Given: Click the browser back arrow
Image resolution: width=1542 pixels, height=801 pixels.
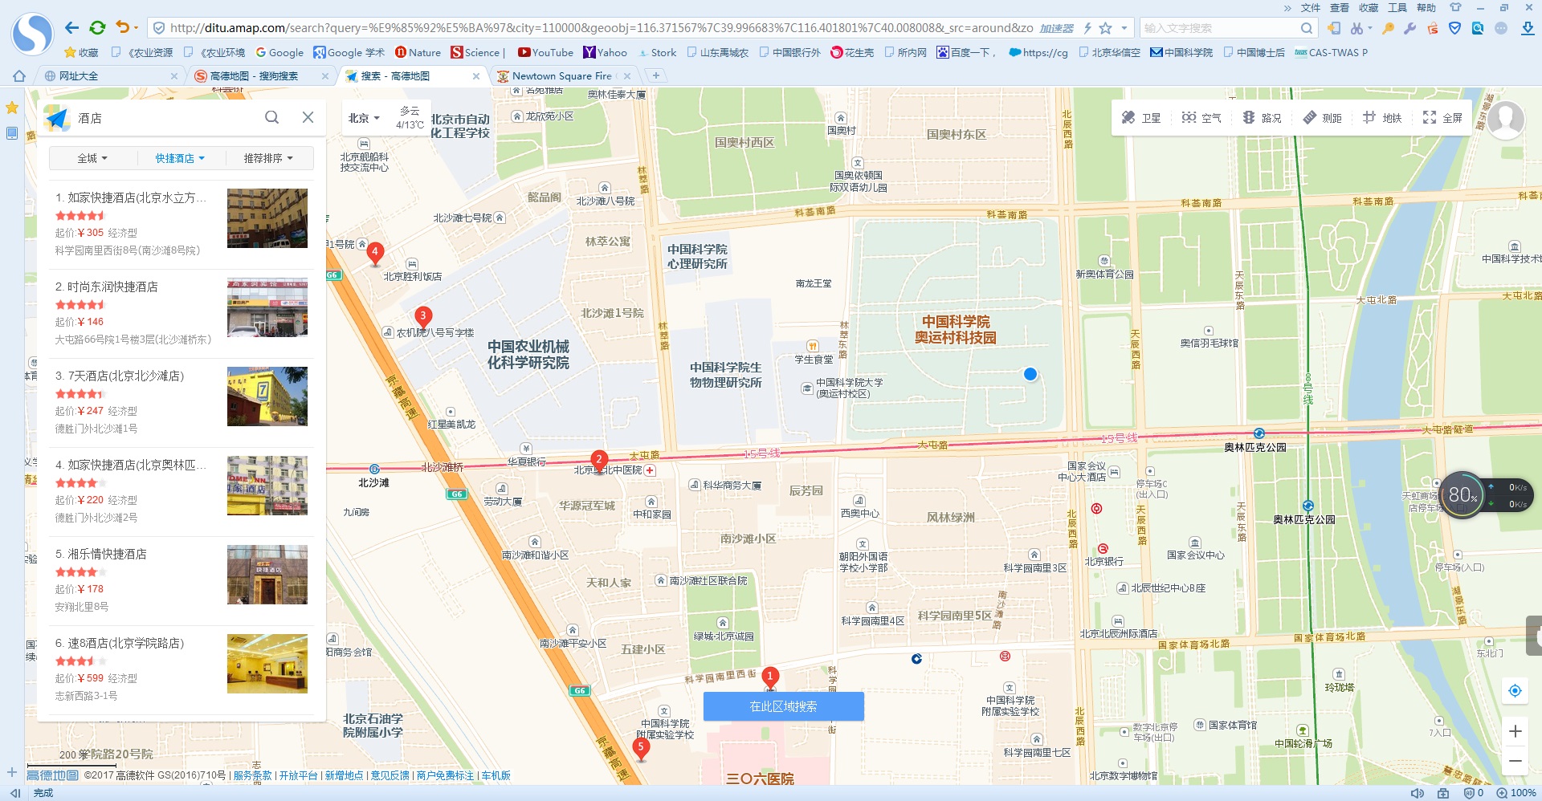Looking at the screenshot, I should [72, 27].
